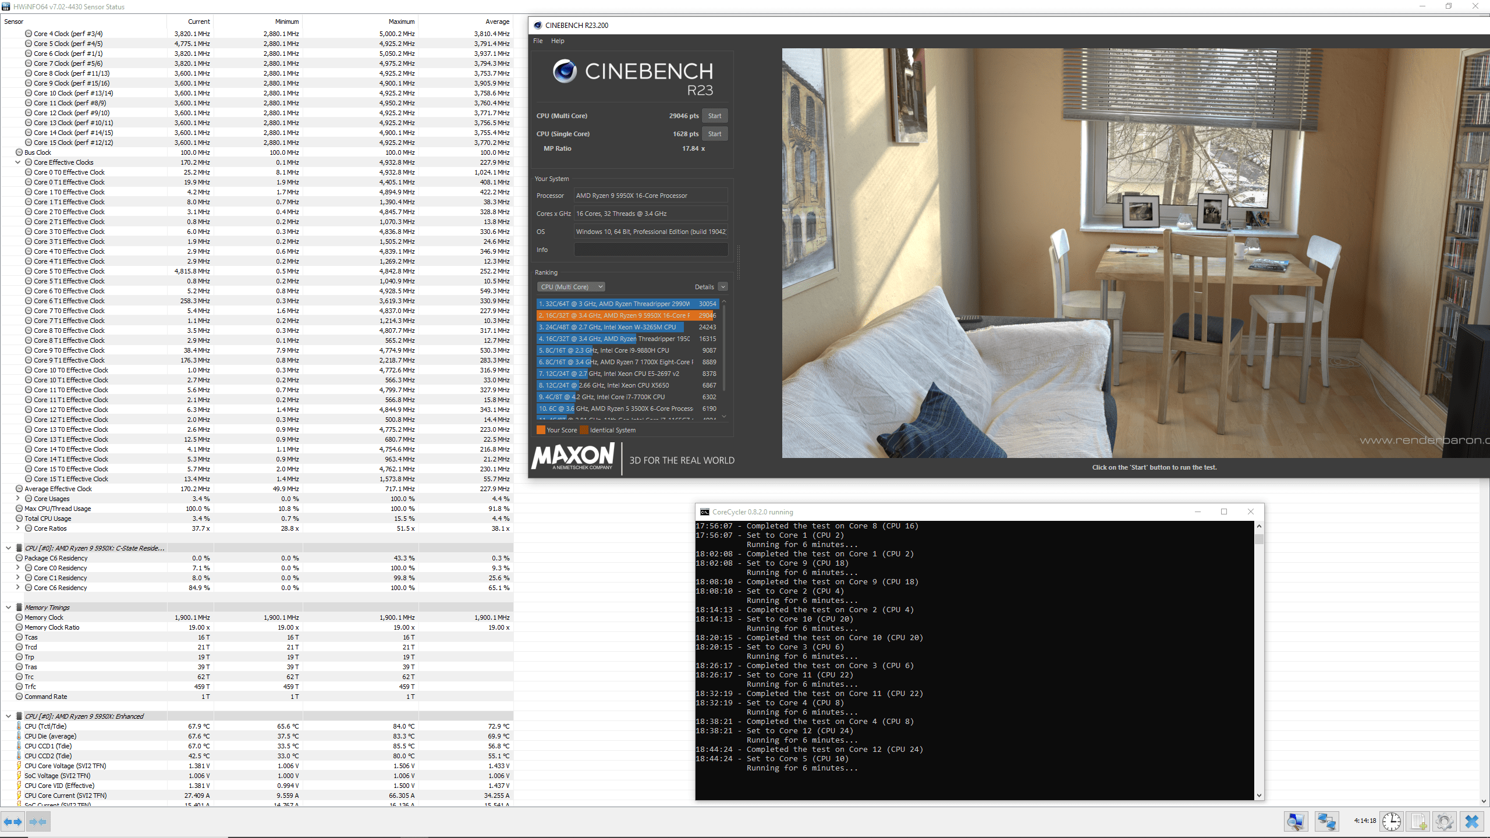
Task: Click the Bus Clock sensor clock icon
Action: point(19,152)
